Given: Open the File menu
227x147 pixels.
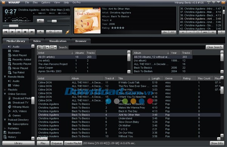Looking at the screenshot, I should point(27,3).
